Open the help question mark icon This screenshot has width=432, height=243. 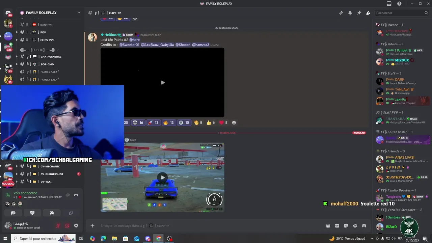pos(399,3)
